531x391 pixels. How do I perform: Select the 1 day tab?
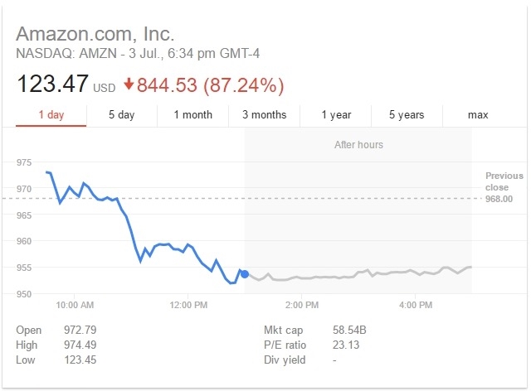pyautogui.click(x=51, y=115)
